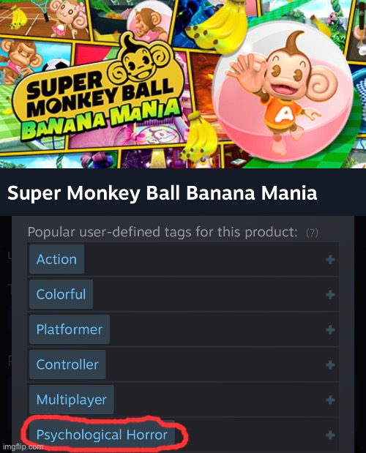Add the Platformer tag with its plus icon
This screenshot has height=453, width=366.
[330, 329]
